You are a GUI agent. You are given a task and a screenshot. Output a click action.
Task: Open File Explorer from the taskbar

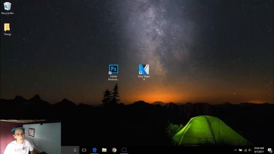104,150
